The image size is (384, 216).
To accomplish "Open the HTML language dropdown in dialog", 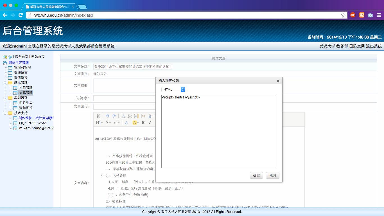I will click(173, 89).
